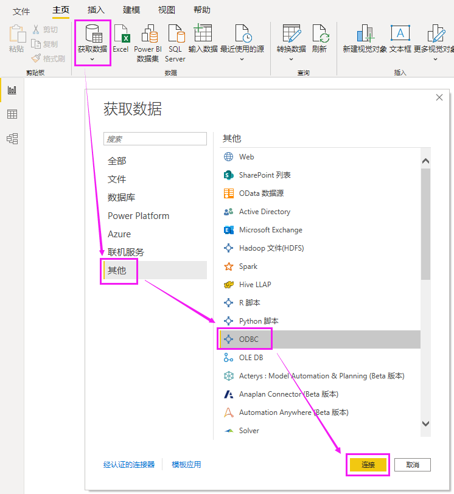Switch to data table view in sidebar
Screen dimensions: 454x494
[12, 114]
